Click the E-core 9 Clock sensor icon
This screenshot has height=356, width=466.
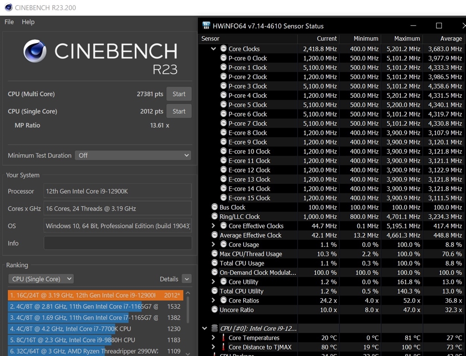(x=223, y=142)
